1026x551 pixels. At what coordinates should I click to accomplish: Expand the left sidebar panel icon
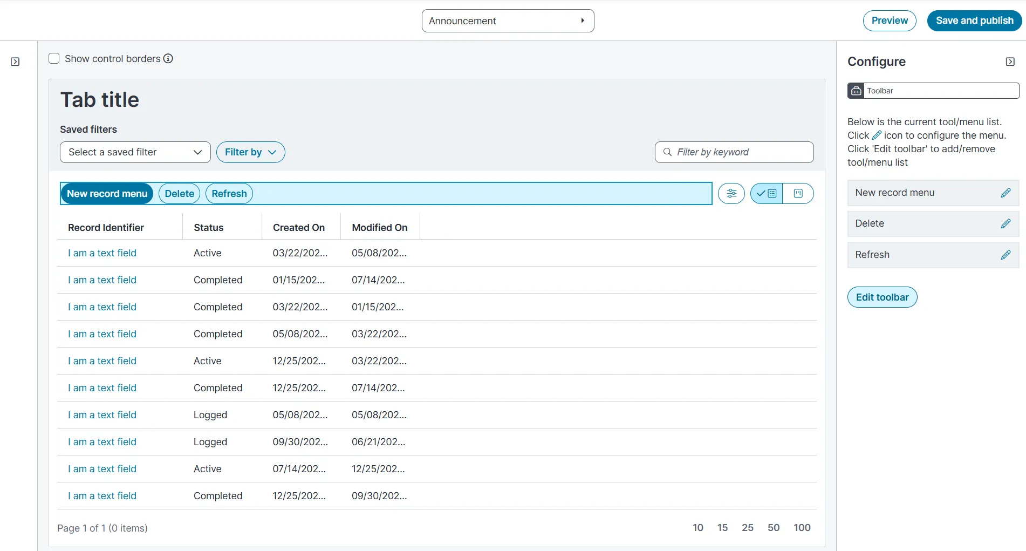click(15, 62)
